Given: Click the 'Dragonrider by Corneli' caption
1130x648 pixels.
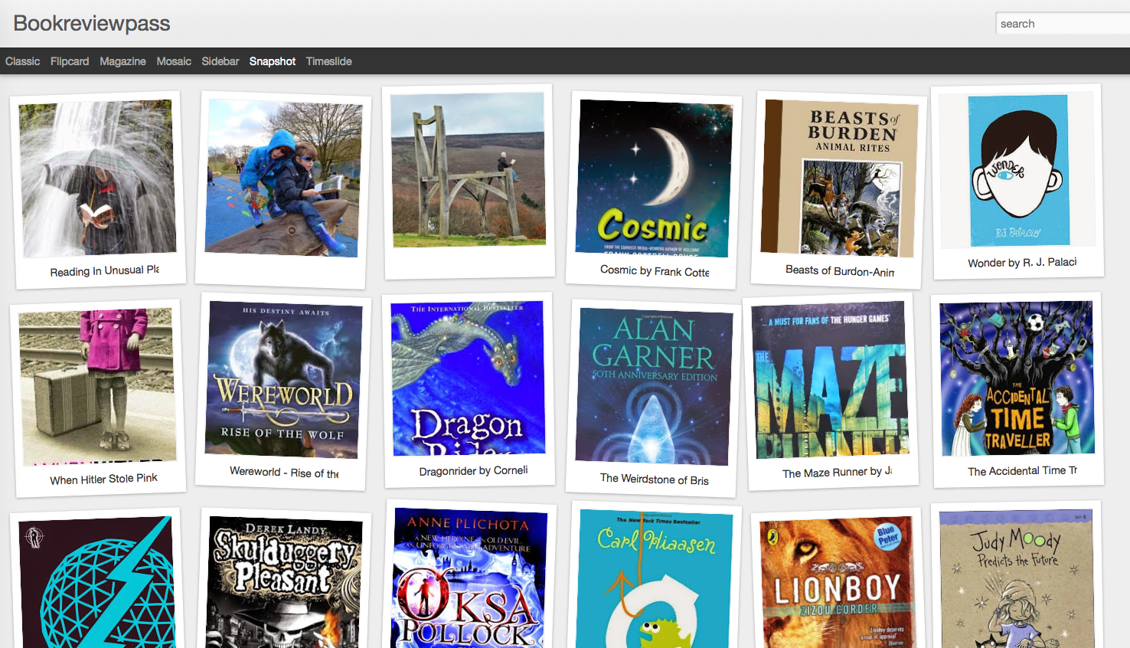Looking at the screenshot, I should click(x=473, y=471).
